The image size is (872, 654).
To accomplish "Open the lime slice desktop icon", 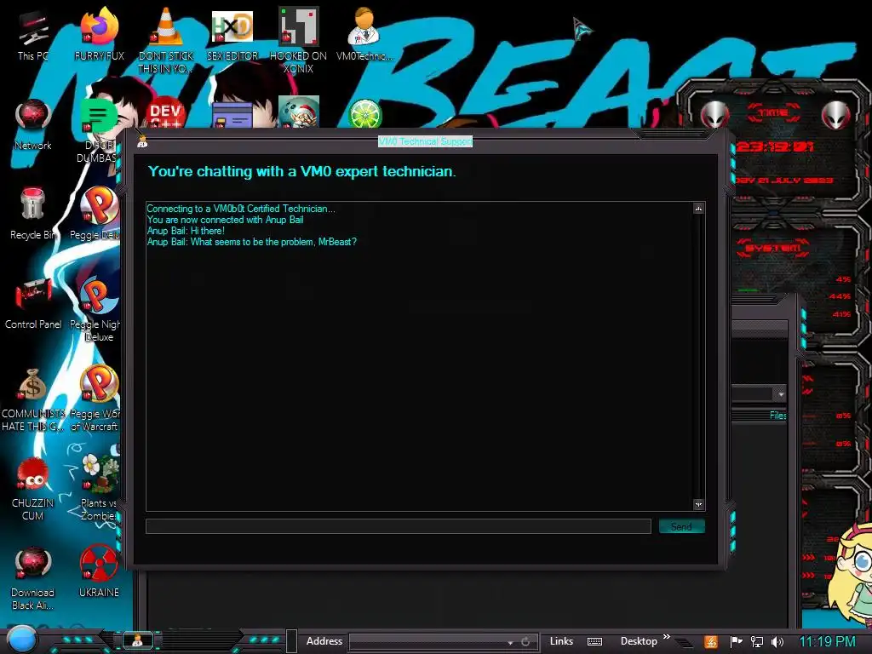I will tap(364, 114).
